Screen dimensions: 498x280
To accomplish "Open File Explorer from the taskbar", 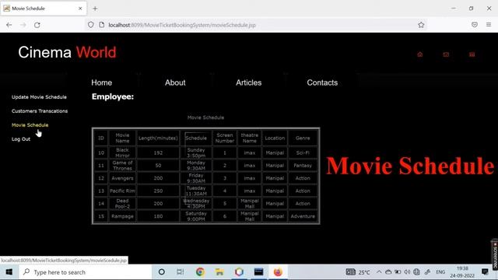I will (219, 272).
